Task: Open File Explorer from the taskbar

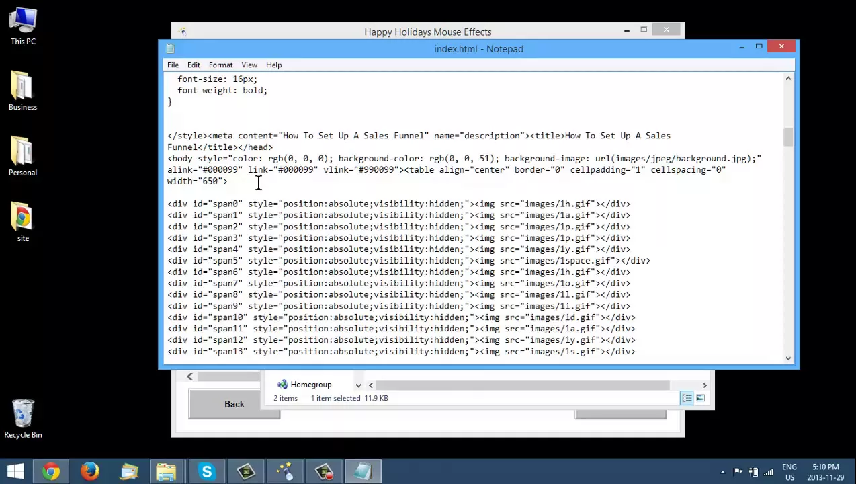Action: 167,471
